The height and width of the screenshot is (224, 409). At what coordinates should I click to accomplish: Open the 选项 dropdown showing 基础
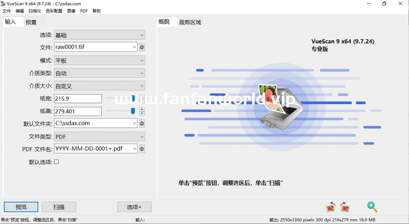pyautogui.click(x=99, y=35)
